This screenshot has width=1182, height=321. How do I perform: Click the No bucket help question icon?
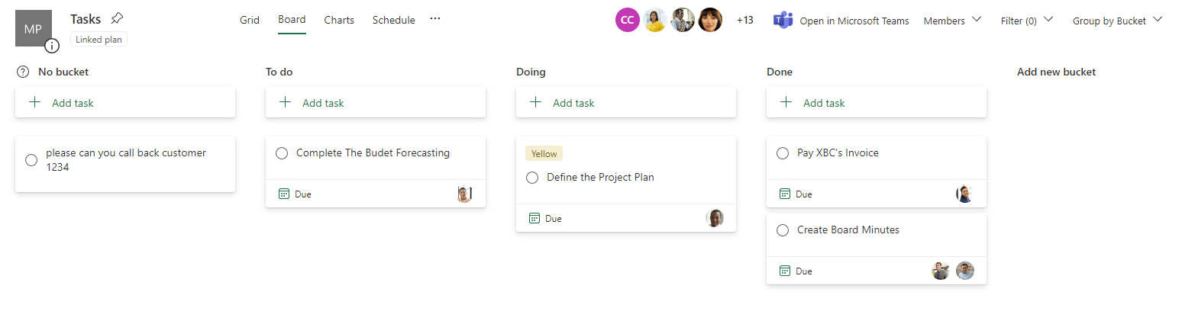pos(23,72)
